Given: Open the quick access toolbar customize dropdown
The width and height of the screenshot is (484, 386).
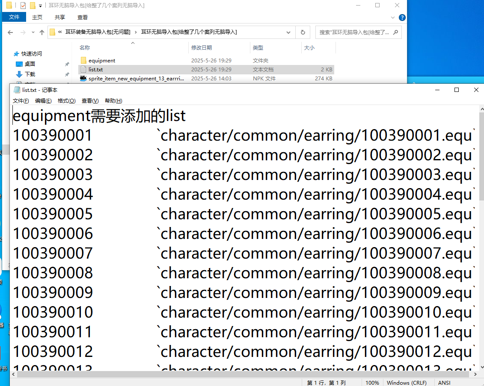Looking at the screenshot, I should pos(40,6).
